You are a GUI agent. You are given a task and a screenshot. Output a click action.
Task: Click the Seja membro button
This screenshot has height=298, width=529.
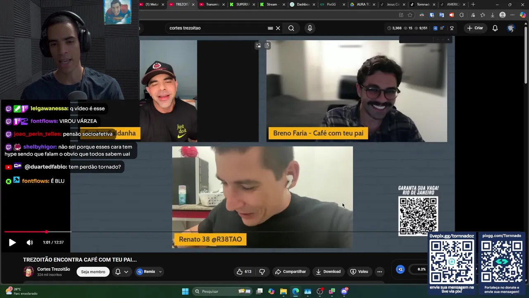tap(93, 272)
